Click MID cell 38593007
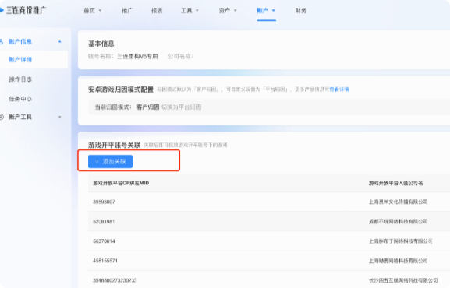 coord(104,202)
